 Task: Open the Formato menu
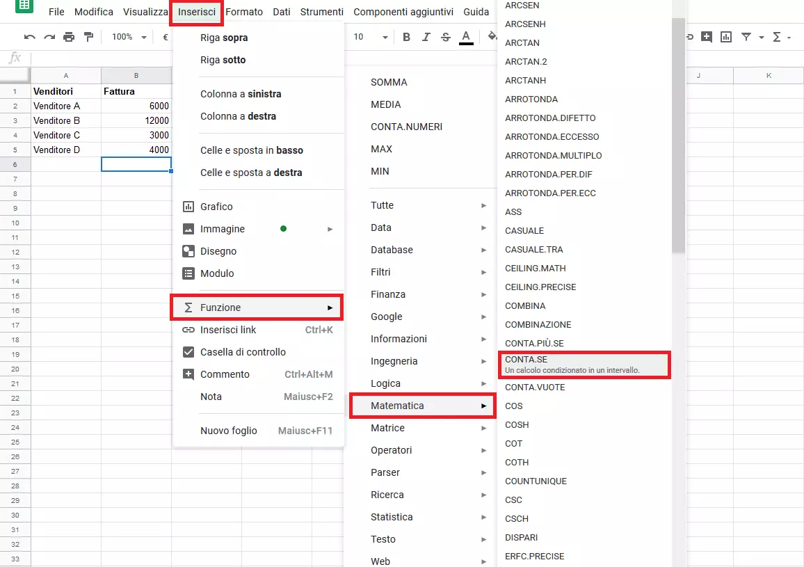coord(244,12)
